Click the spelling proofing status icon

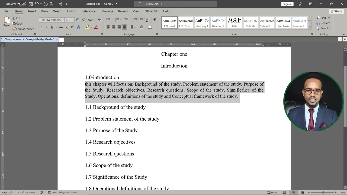(x=41, y=193)
